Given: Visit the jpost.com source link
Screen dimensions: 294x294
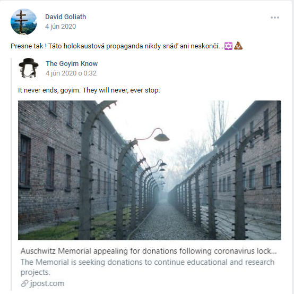Looking at the screenshot, I should (47, 283).
